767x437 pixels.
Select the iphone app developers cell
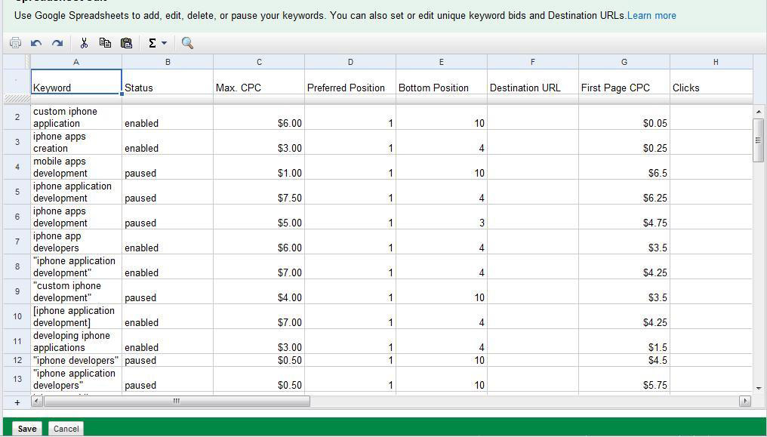click(75, 242)
